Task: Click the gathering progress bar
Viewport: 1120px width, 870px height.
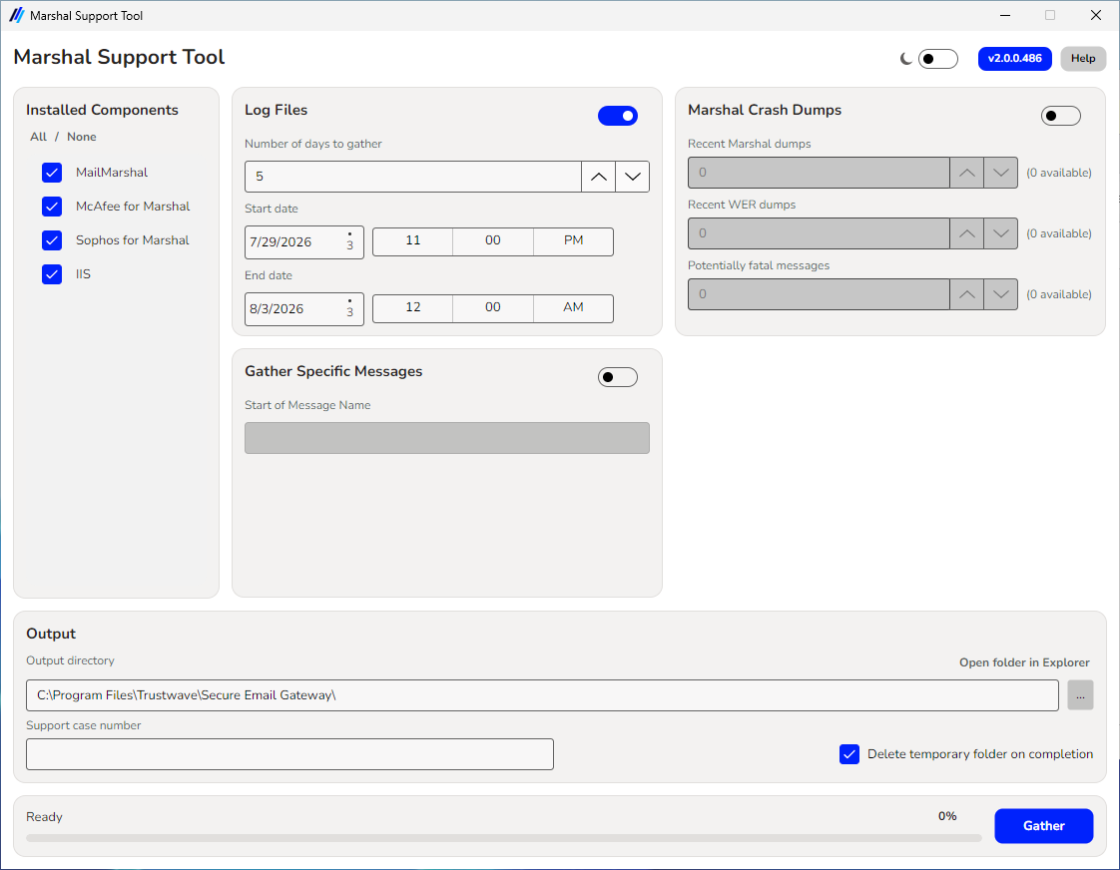Action: tap(503, 838)
